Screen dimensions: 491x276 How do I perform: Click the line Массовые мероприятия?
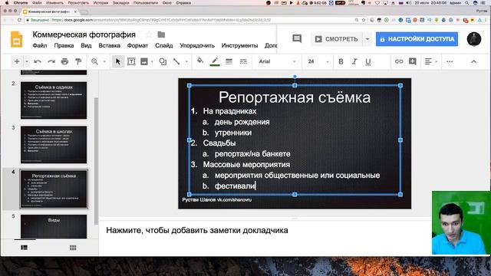click(246, 165)
